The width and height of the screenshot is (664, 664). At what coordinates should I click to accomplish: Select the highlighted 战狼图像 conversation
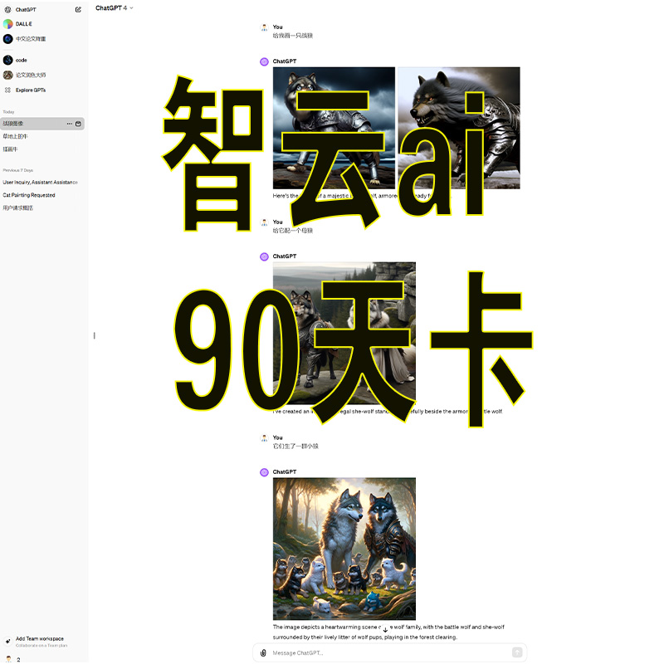pos(42,124)
